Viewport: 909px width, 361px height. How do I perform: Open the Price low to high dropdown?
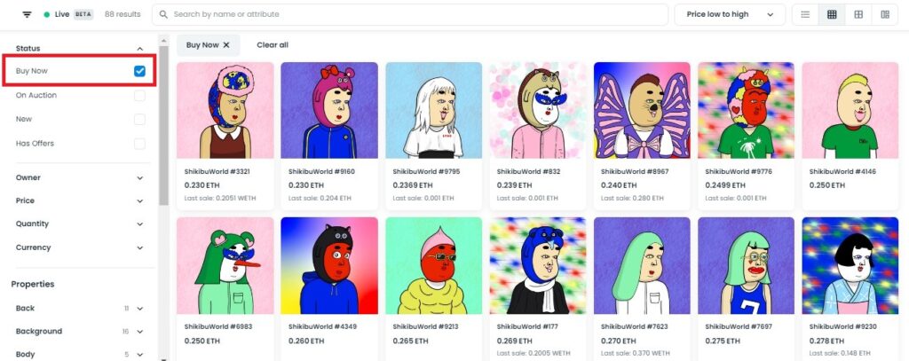pyautogui.click(x=730, y=14)
